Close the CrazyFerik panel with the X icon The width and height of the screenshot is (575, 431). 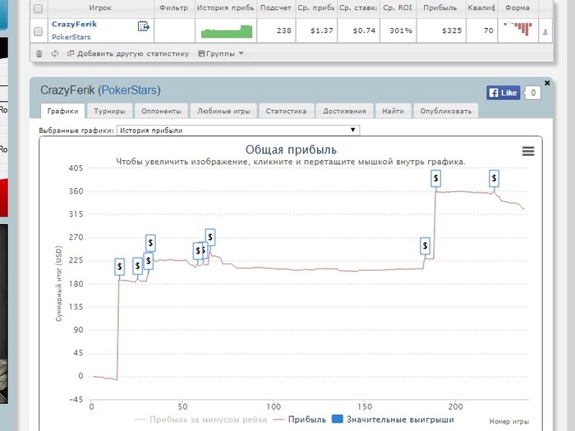(x=547, y=83)
